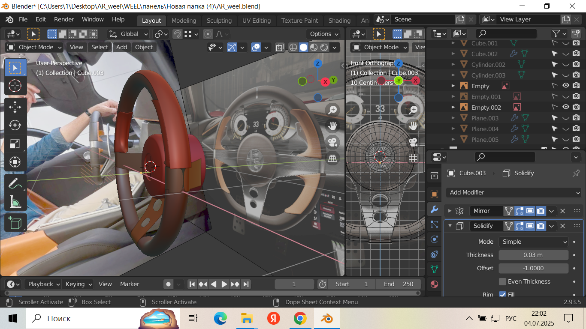Select the Rotate tool

pyautogui.click(x=15, y=125)
